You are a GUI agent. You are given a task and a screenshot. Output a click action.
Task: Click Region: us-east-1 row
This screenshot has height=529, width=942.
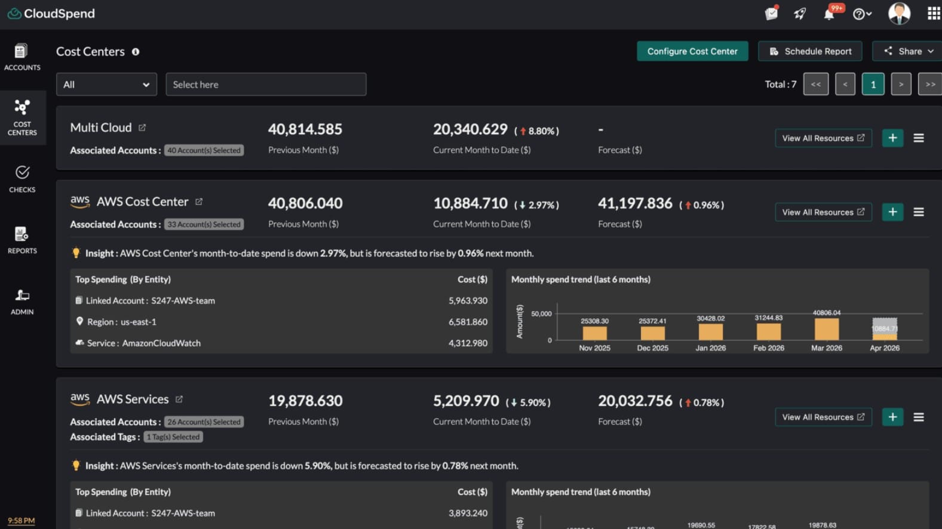click(x=281, y=322)
